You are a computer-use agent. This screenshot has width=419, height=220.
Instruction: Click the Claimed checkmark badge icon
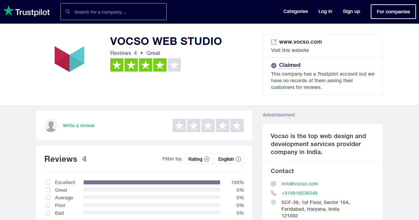[x=274, y=65]
